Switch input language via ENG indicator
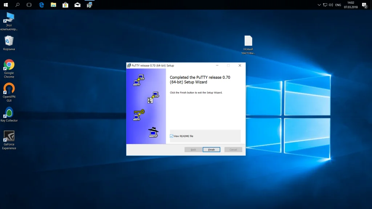372x209 pixels. (x=338, y=5)
